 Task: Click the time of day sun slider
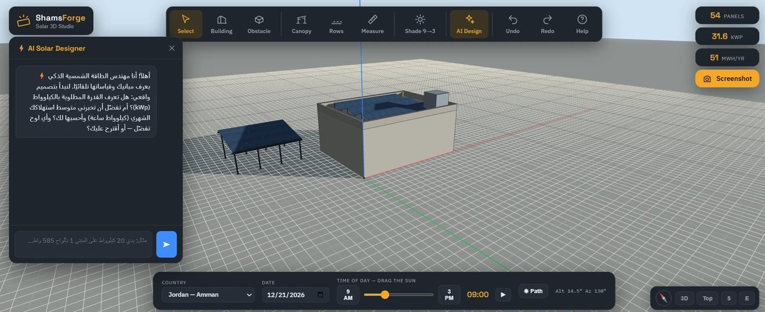tap(398, 294)
